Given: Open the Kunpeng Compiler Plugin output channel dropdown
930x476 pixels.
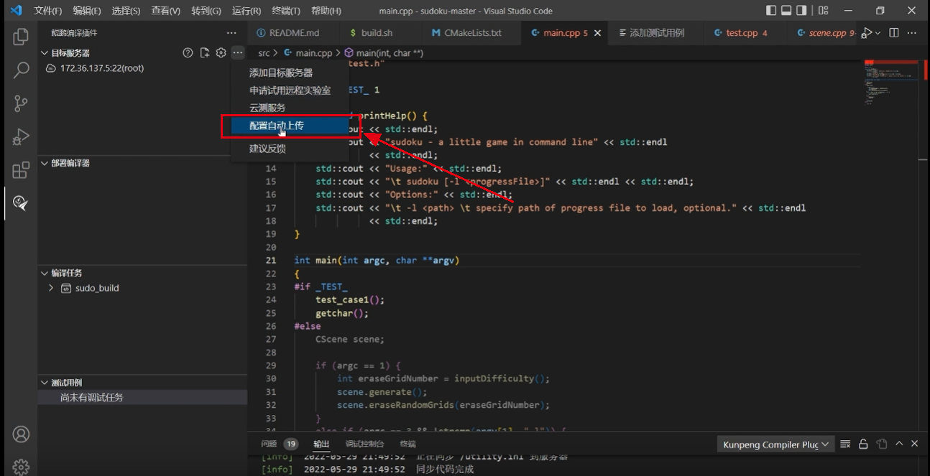Looking at the screenshot, I should pyautogui.click(x=775, y=444).
